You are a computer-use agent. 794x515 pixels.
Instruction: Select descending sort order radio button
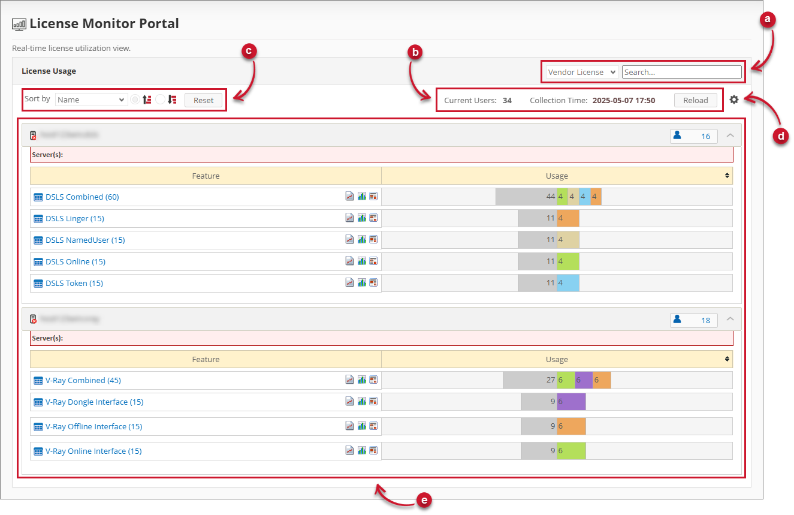[160, 100]
